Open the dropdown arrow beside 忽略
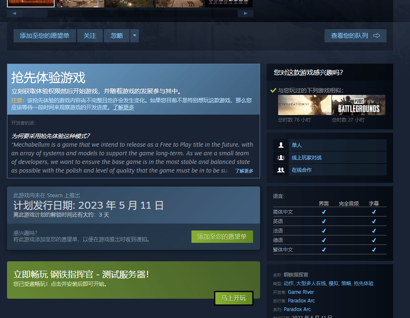This screenshot has width=410, height=318. pos(134,36)
